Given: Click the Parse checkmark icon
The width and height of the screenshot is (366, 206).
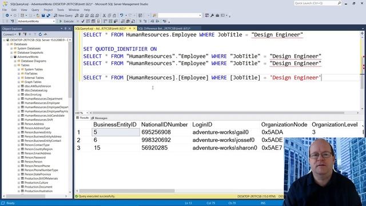Looking at the screenshot, I should click(x=82, y=21).
